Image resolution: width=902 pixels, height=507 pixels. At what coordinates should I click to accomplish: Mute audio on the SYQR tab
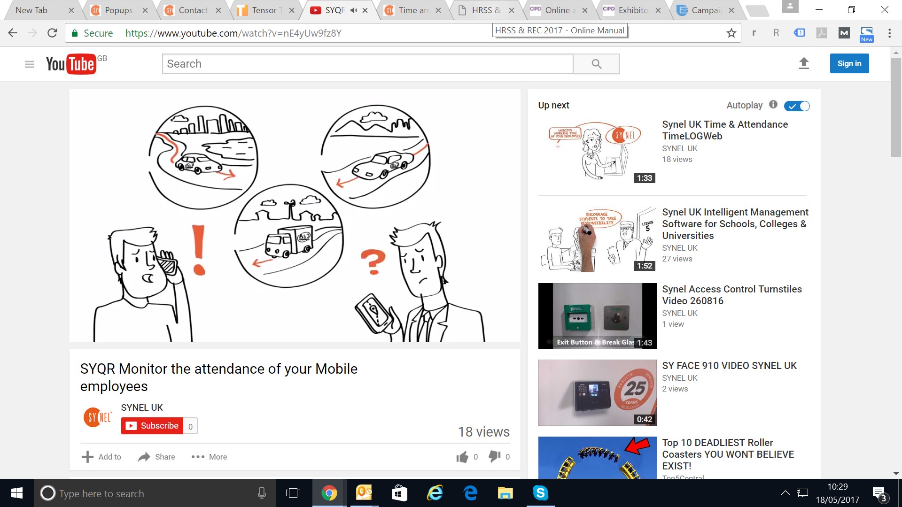(x=353, y=10)
